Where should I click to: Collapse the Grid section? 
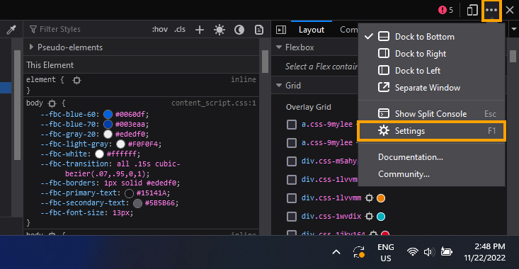(x=279, y=86)
